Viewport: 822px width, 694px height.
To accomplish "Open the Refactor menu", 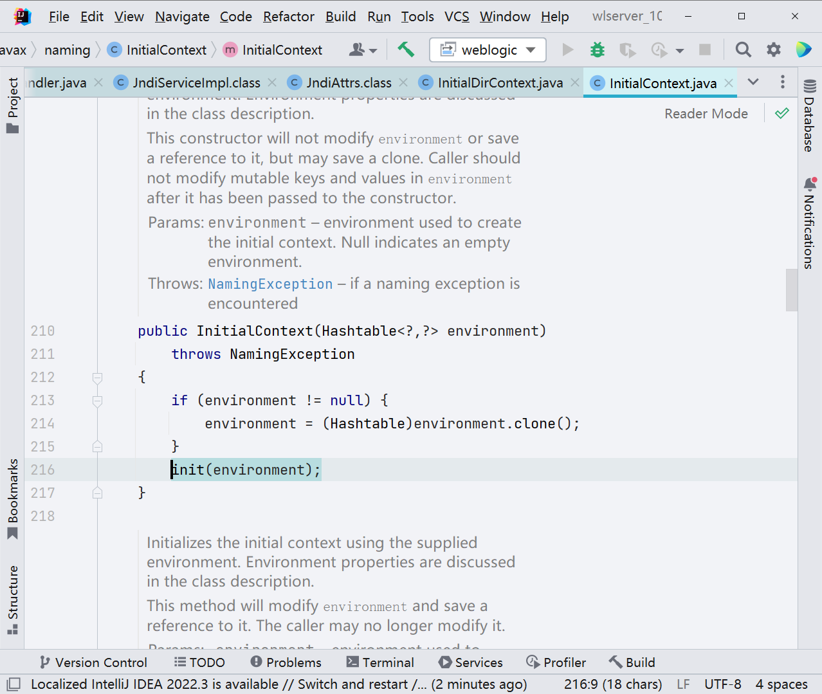I will click(288, 16).
